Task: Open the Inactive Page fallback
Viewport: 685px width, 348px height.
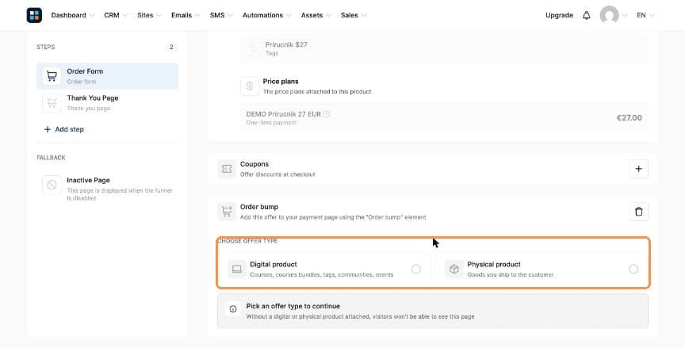Action: click(x=107, y=188)
